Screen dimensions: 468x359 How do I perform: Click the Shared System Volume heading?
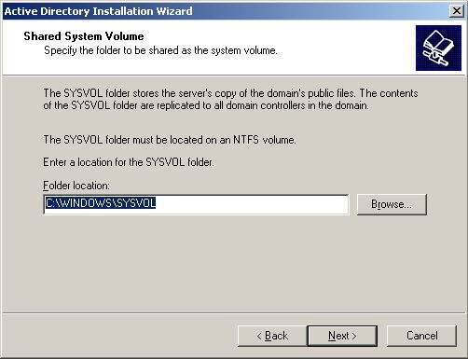[x=84, y=36]
